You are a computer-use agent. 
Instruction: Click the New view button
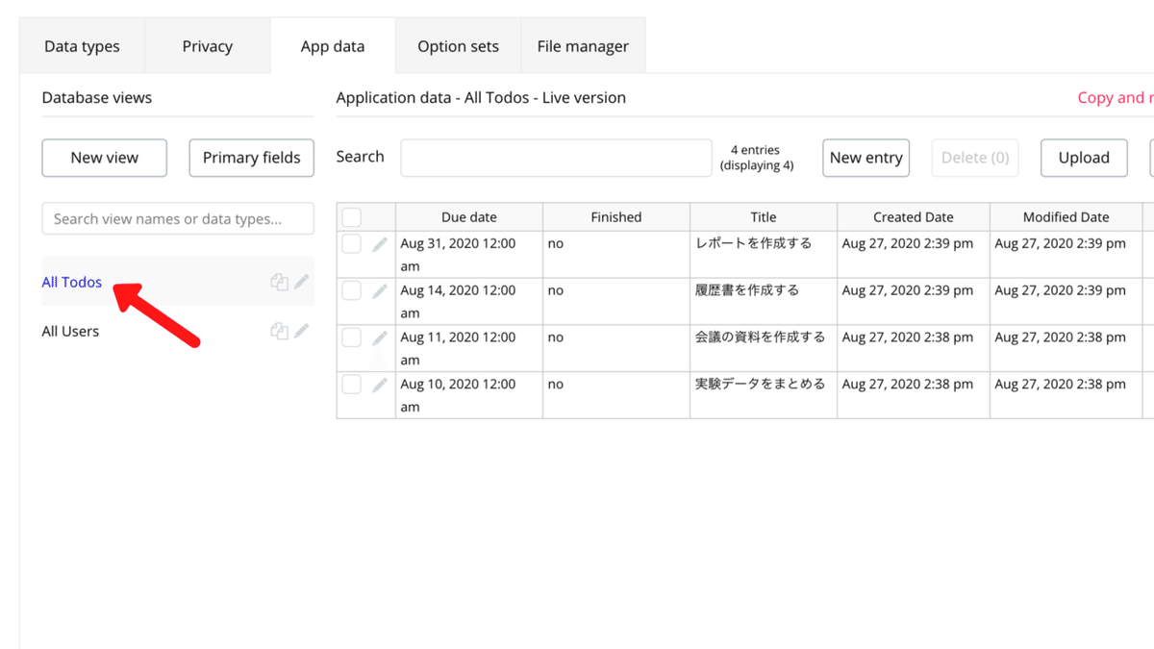[104, 158]
